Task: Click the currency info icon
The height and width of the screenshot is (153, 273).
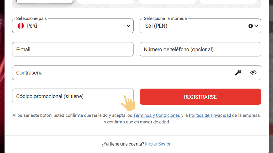Action: [x=250, y=26]
